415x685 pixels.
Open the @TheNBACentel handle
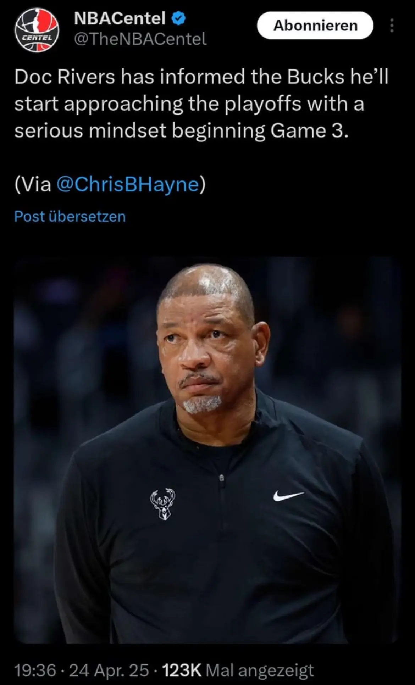coord(140,39)
